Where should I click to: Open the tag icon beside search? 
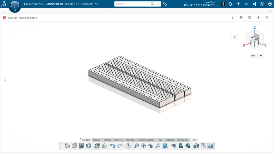click(165, 4)
